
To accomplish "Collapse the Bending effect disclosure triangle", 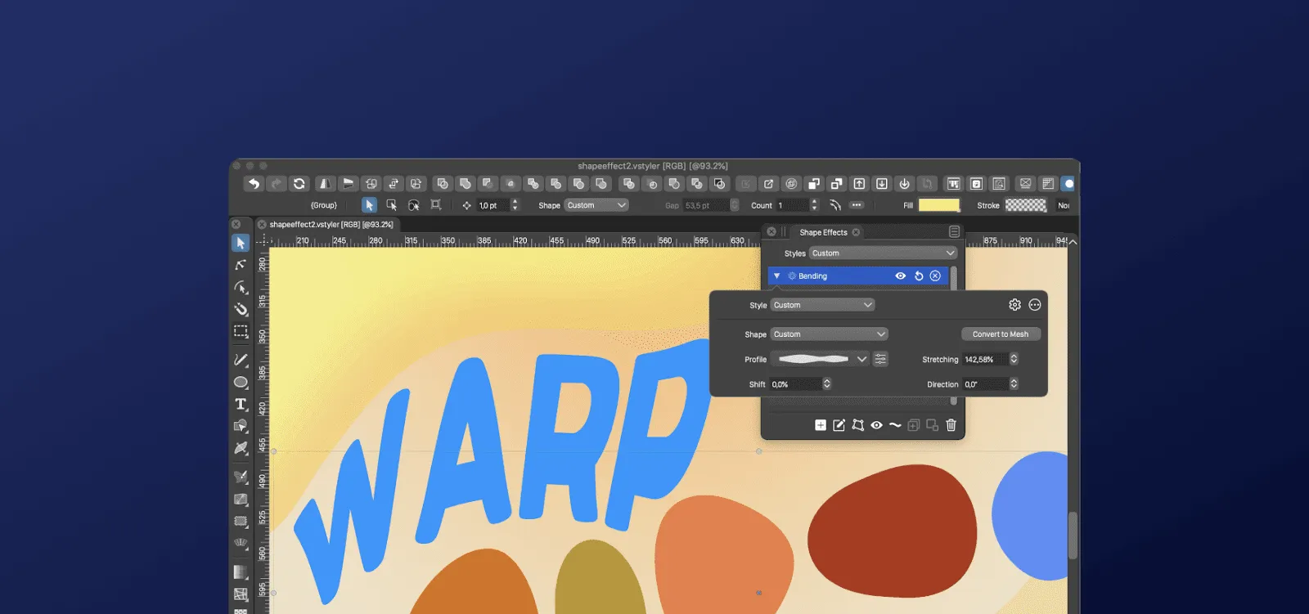I will coord(776,276).
